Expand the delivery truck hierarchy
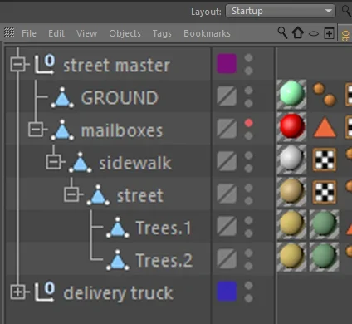The width and height of the screenshot is (352, 324). [x=17, y=292]
